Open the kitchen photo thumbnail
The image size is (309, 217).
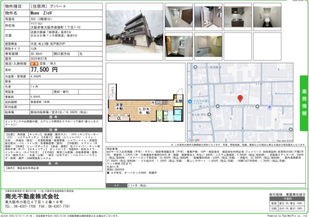(237, 17)
